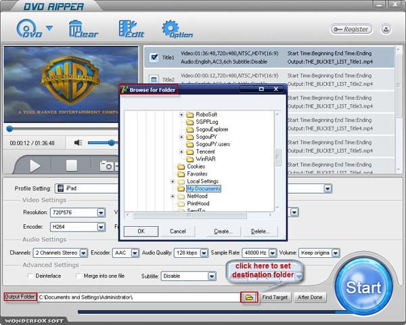
Task: Select the WinRAR folder
Action: [206, 159]
